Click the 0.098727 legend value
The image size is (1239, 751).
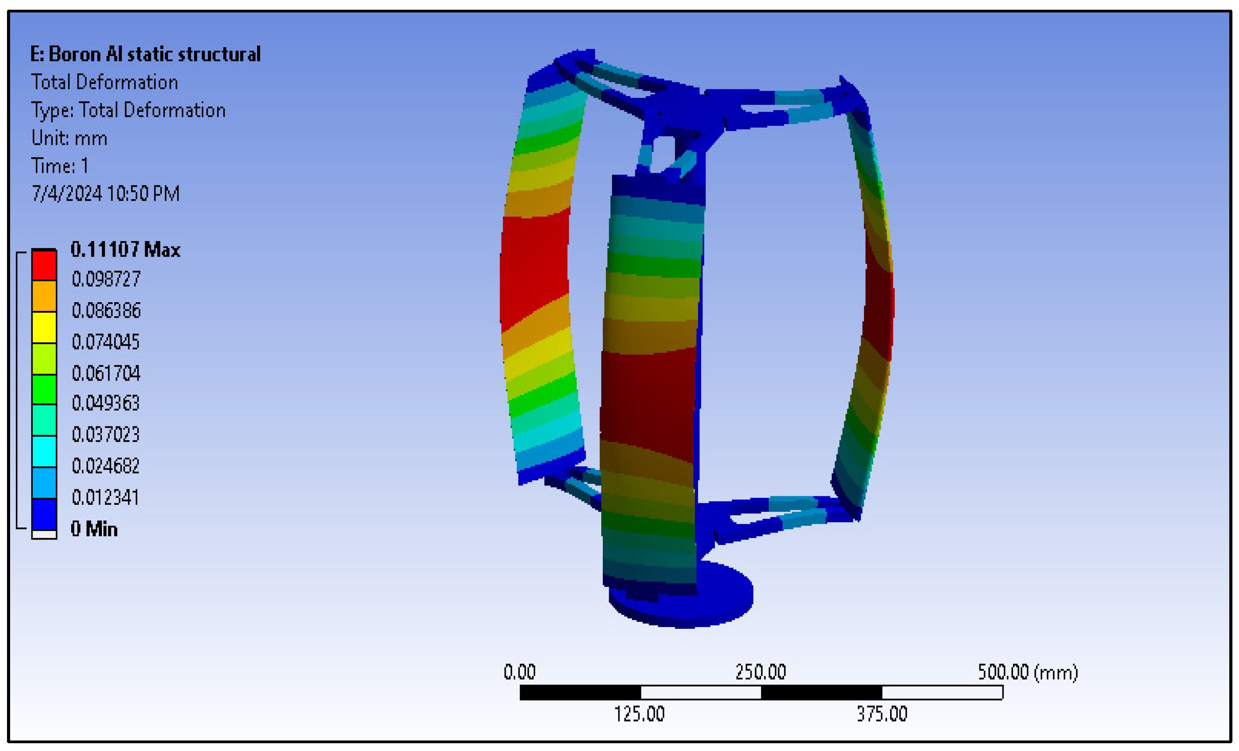[x=106, y=279]
